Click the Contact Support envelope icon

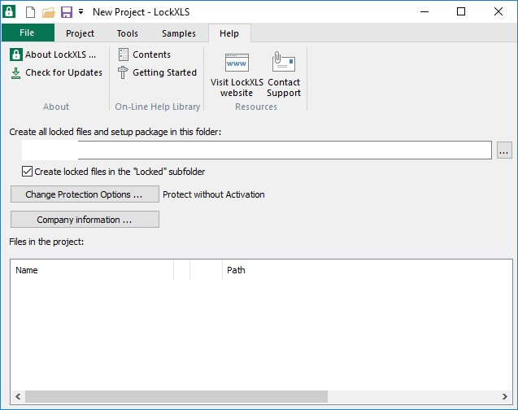284,62
